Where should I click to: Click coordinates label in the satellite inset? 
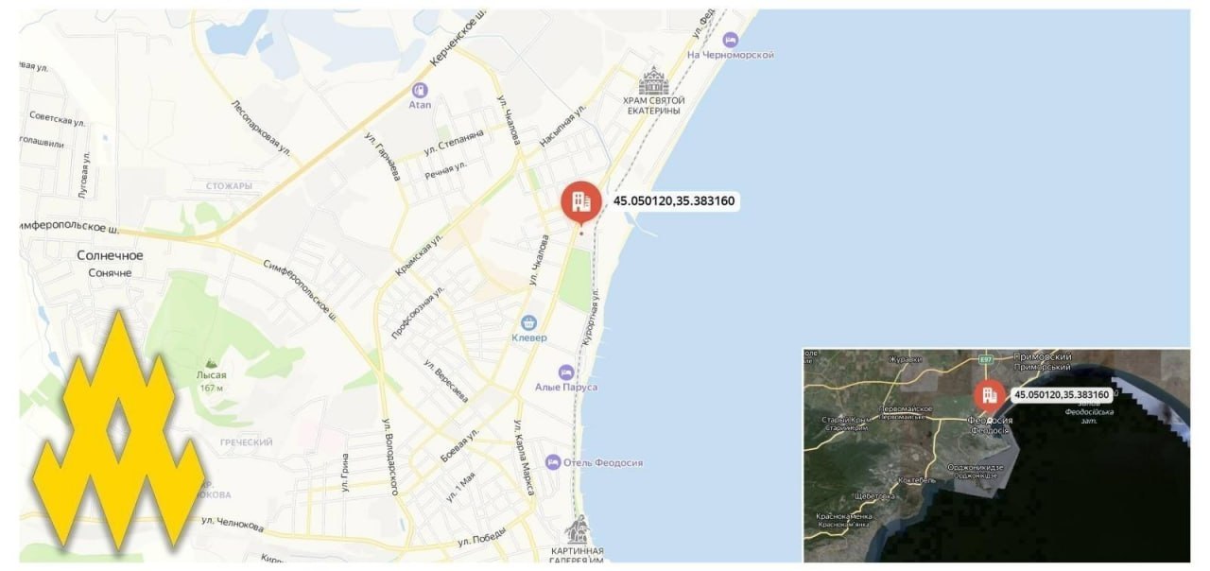(1061, 394)
